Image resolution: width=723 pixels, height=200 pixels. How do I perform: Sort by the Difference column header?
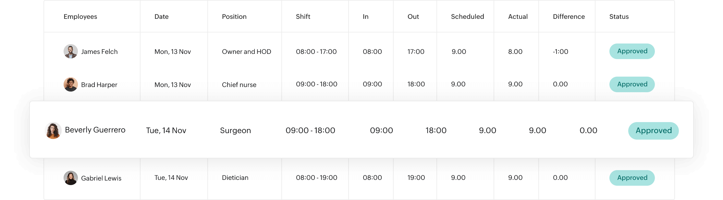pyautogui.click(x=569, y=17)
